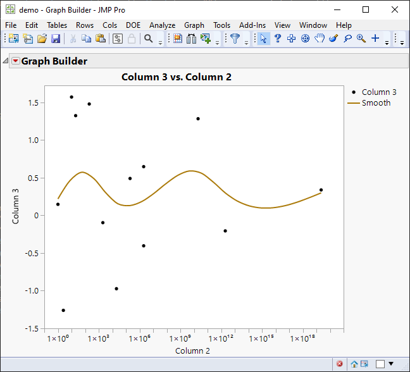
Task: Click the Y axis label 'Column 3'
Action: click(x=16, y=206)
